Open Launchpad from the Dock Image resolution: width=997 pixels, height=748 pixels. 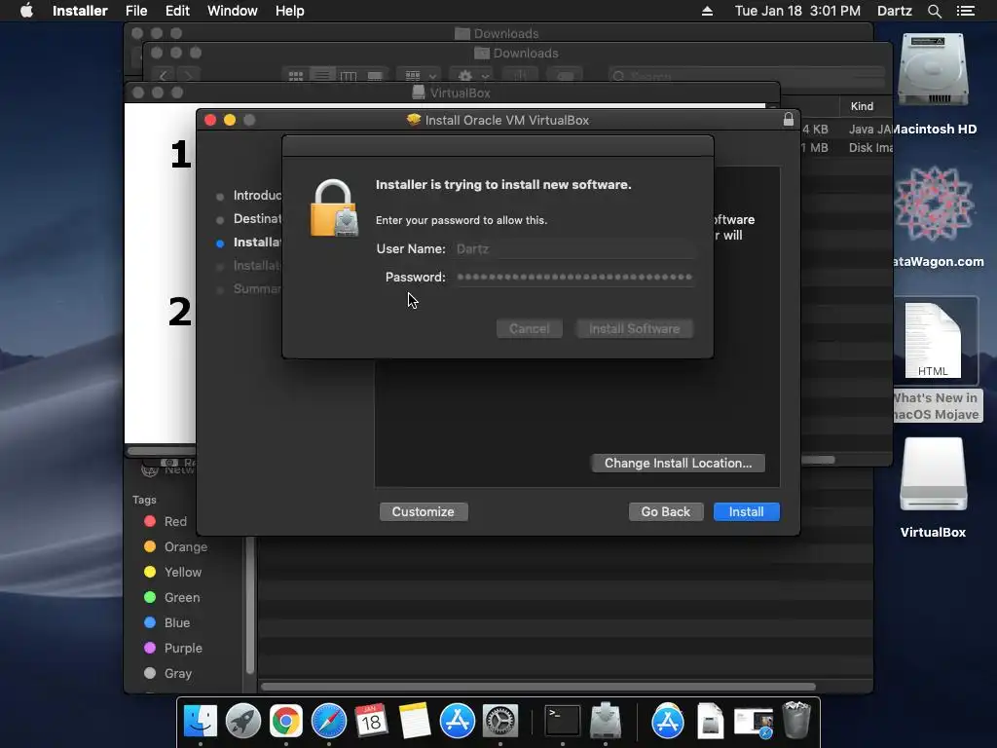[242, 721]
